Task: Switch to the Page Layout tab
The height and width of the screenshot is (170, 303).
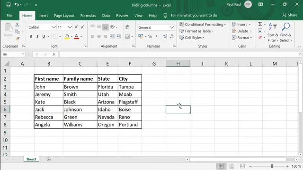Action: [64, 16]
